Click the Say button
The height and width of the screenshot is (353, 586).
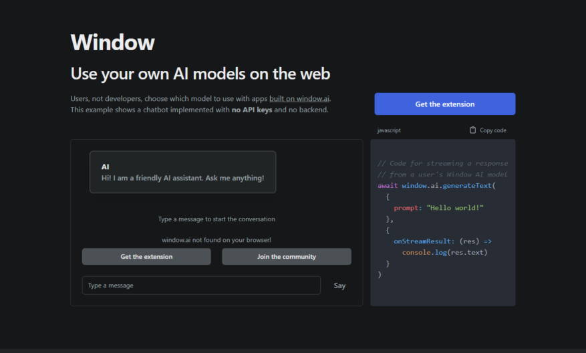tap(339, 285)
